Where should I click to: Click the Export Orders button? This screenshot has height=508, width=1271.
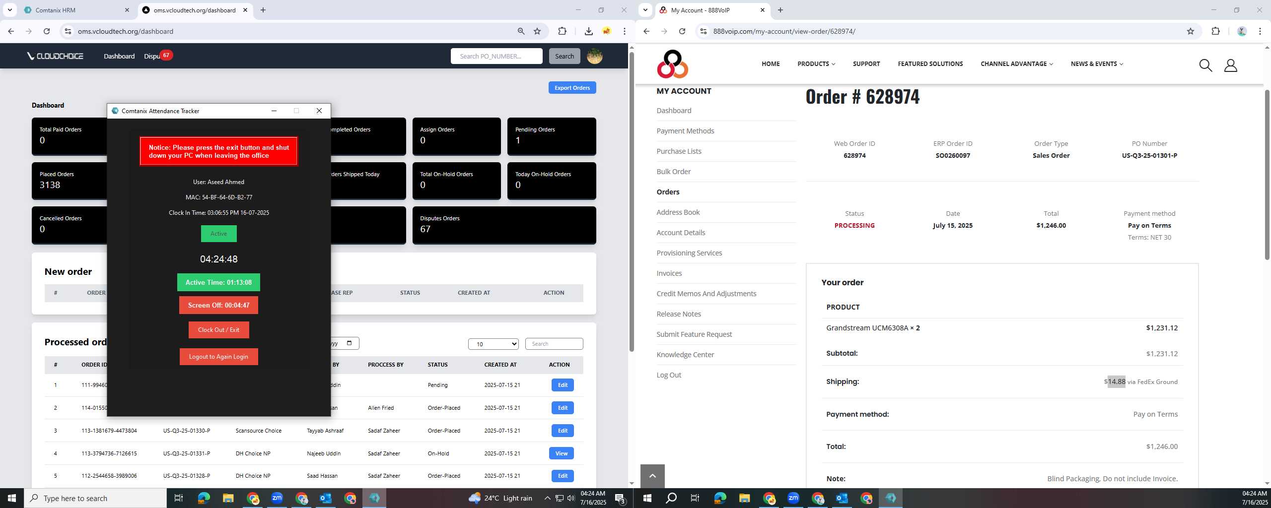click(572, 88)
